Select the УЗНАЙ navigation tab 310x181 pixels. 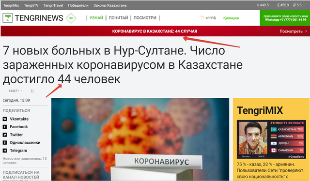pyautogui.click(x=96, y=18)
